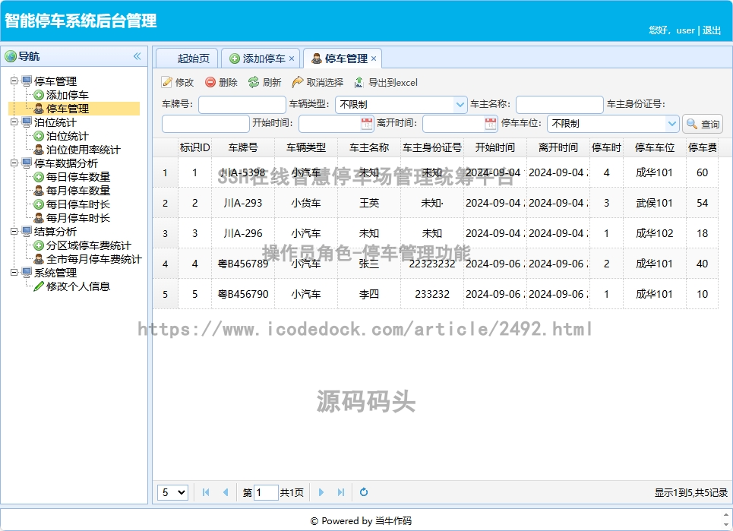The width and height of the screenshot is (733, 531).
Task: Click ID number cell 22323232
Action: click(432, 264)
